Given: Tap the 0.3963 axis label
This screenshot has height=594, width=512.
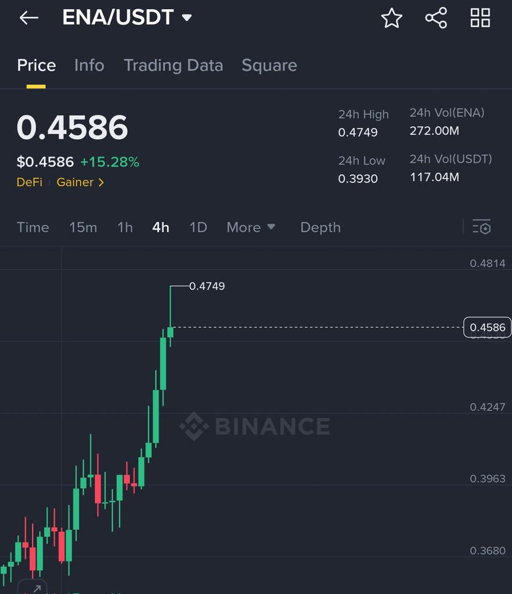Looking at the screenshot, I should pyautogui.click(x=488, y=479).
